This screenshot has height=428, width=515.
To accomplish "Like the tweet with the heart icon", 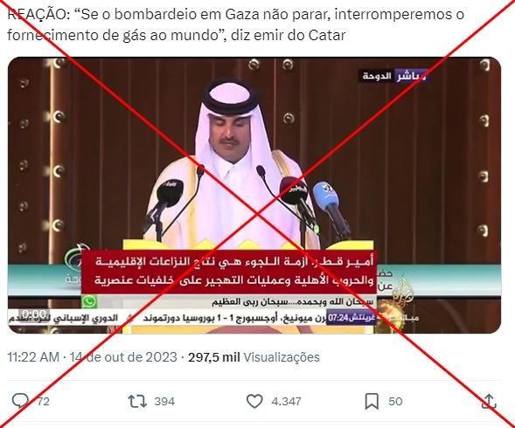I will 254,401.
